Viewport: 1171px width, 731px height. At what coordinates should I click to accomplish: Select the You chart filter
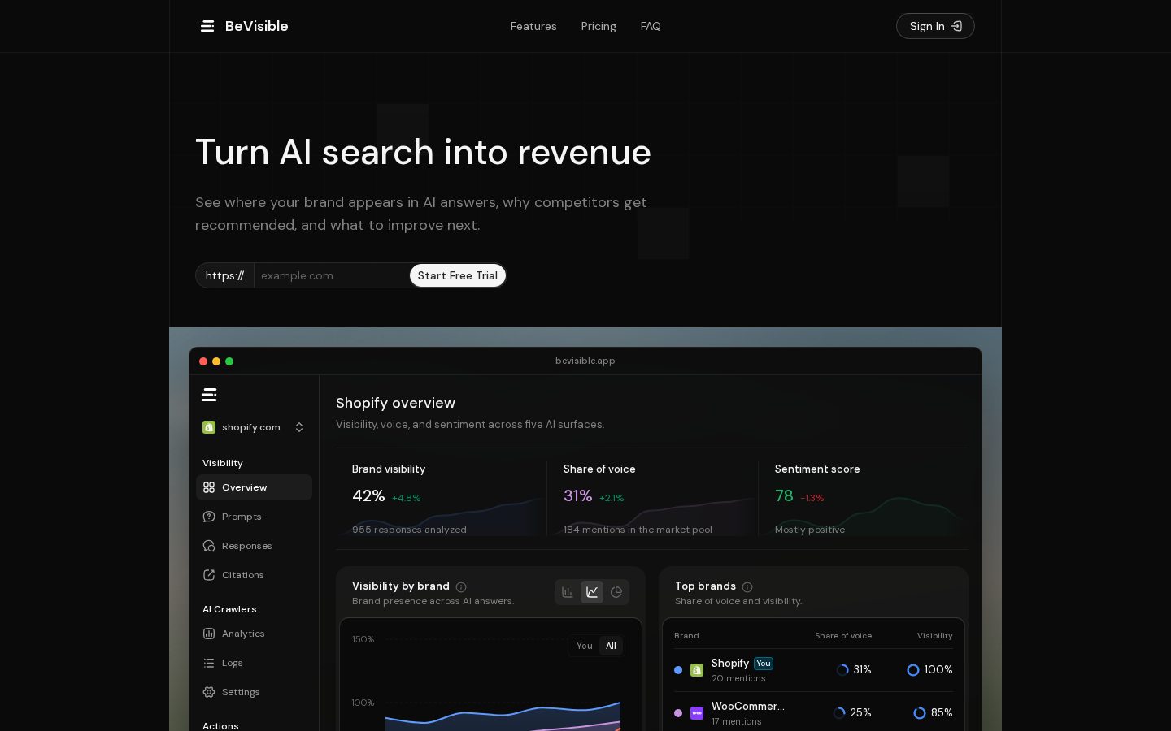(584, 646)
